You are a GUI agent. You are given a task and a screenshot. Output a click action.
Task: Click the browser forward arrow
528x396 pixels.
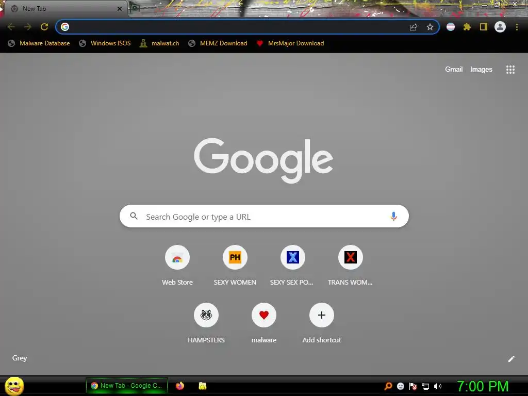click(28, 27)
